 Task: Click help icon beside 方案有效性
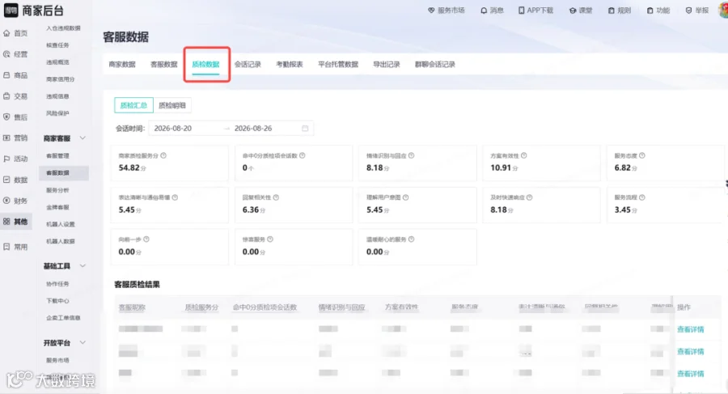[523, 155]
